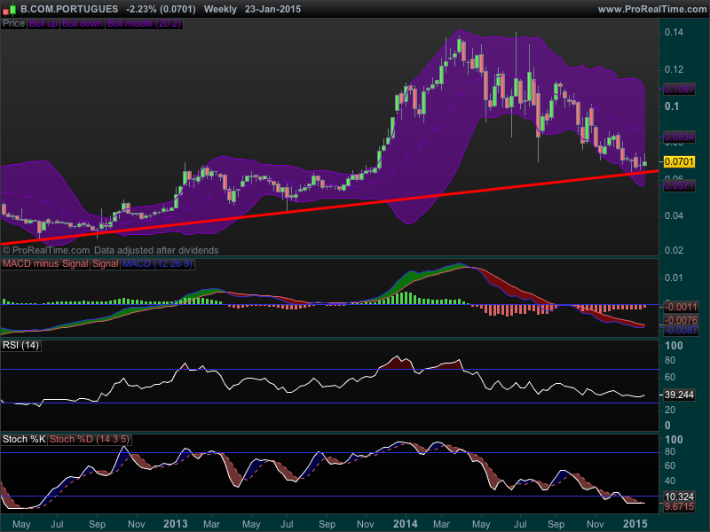Click the 10.324 Stochastic %K value tag

coord(679,496)
